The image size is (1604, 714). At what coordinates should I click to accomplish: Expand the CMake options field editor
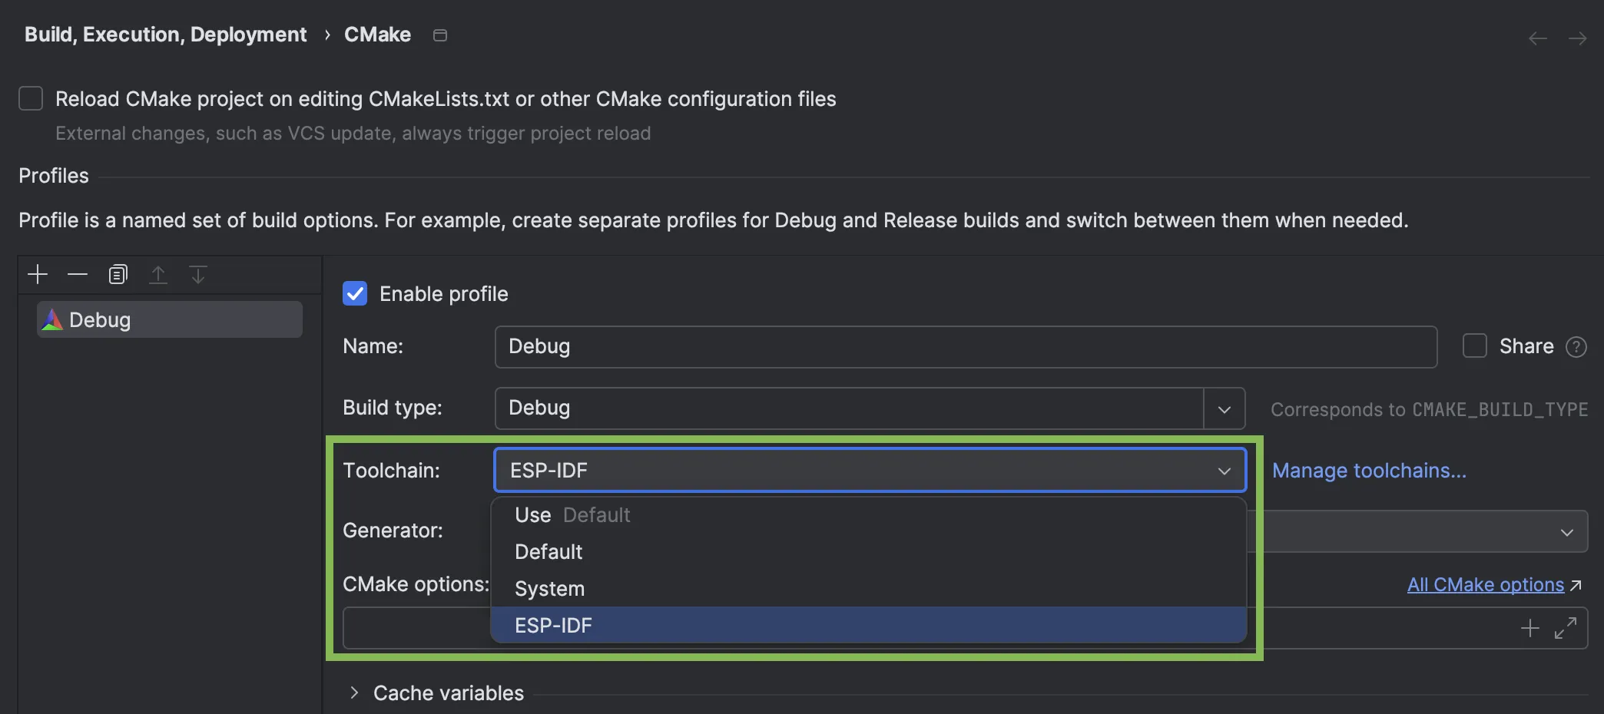1566,628
